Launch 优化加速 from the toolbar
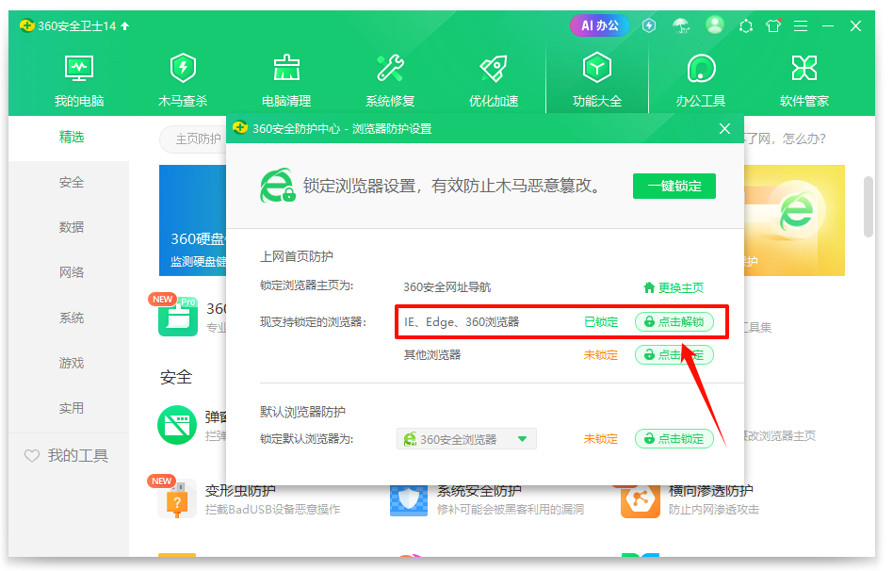The height and width of the screenshot is (571, 893). pyautogui.click(x=494, y=78)
